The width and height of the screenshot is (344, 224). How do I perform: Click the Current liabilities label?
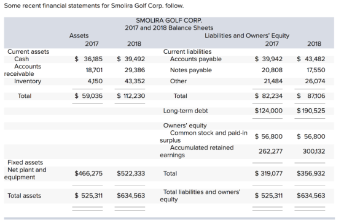coord(187,52)
